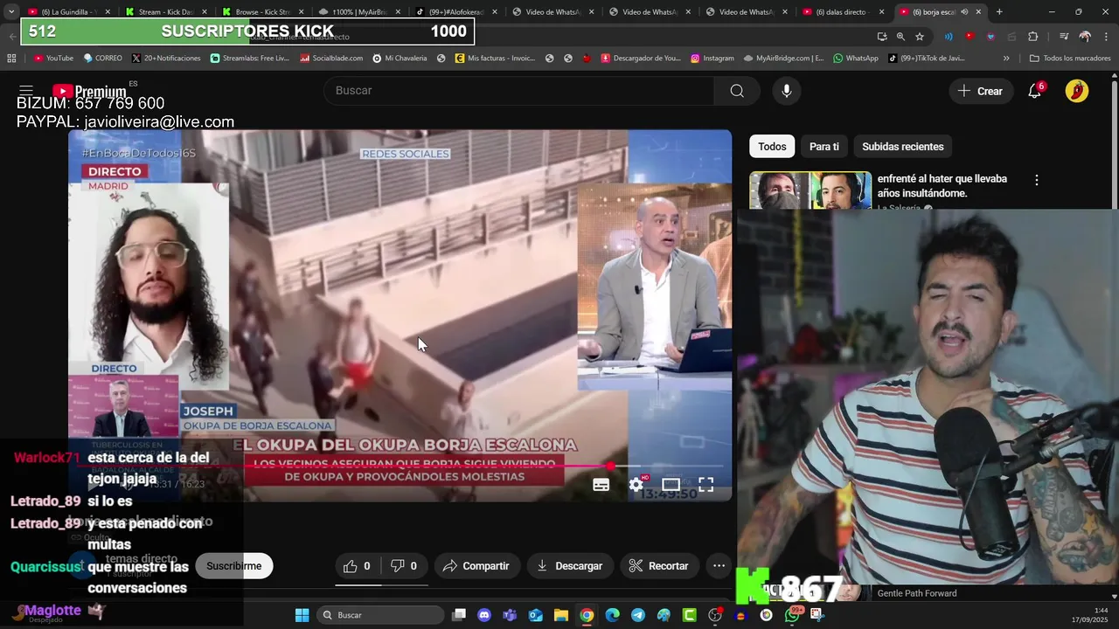Open the Crear menu
This screenshot has height=629, width=1119.
(x=980, y=91)
